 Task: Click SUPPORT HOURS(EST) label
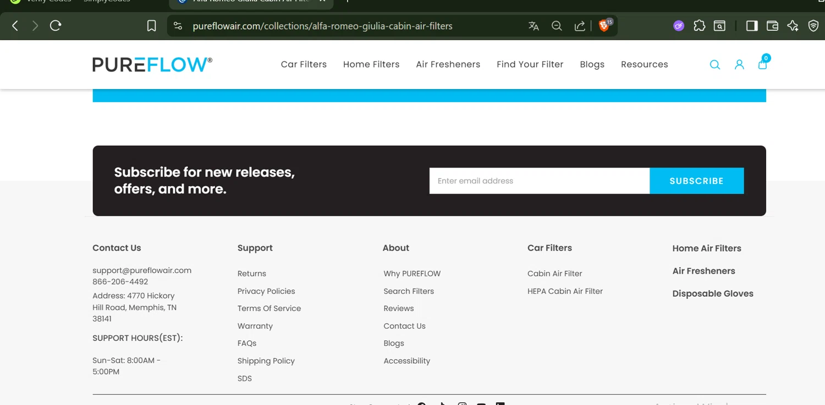(137, 338)
